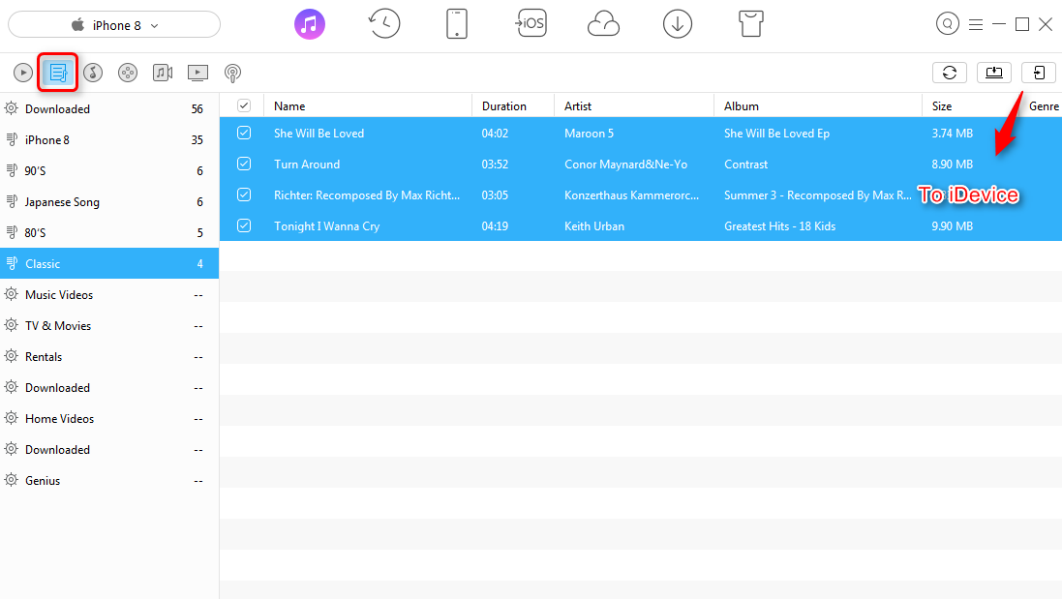Click the playlist icon beside Japanese Song
This screenshot has width=1062, height=599.
(x=12, y=201)
